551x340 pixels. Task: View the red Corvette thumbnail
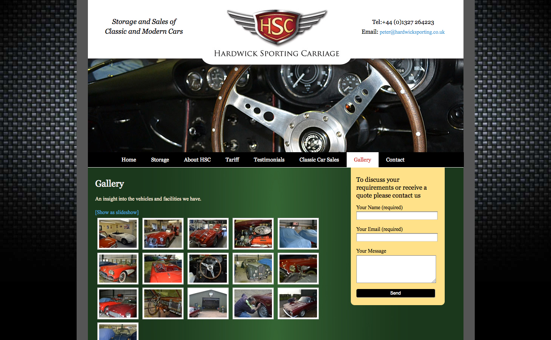point(118,268)
